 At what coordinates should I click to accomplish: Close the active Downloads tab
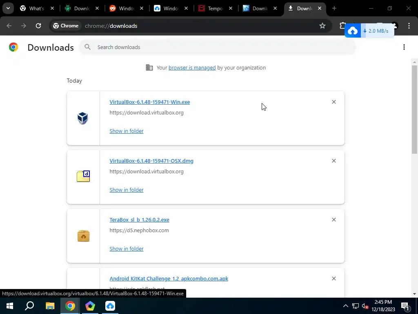click(320, 9)
